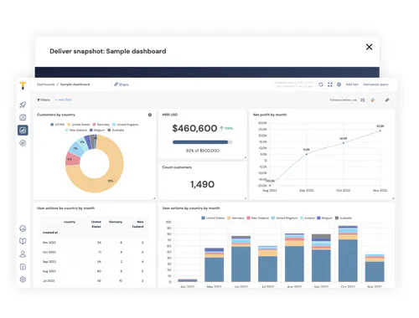The image size is (419, 318).
Task: Toggle Belgium legend in bar chart
Action: tap(324, 218)
